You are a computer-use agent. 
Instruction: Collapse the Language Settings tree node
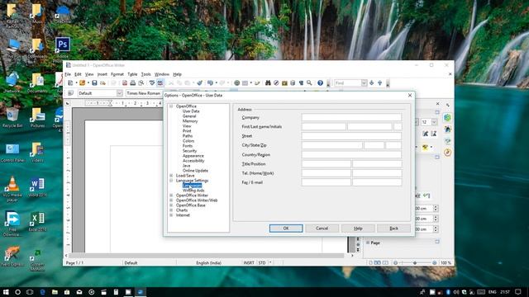[x=171, y=181]
